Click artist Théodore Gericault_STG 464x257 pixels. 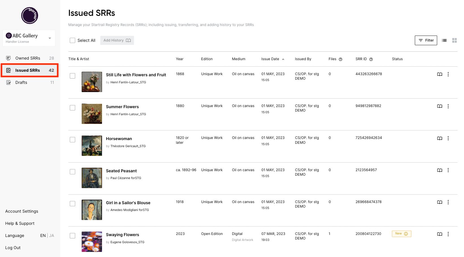[128, 146]
